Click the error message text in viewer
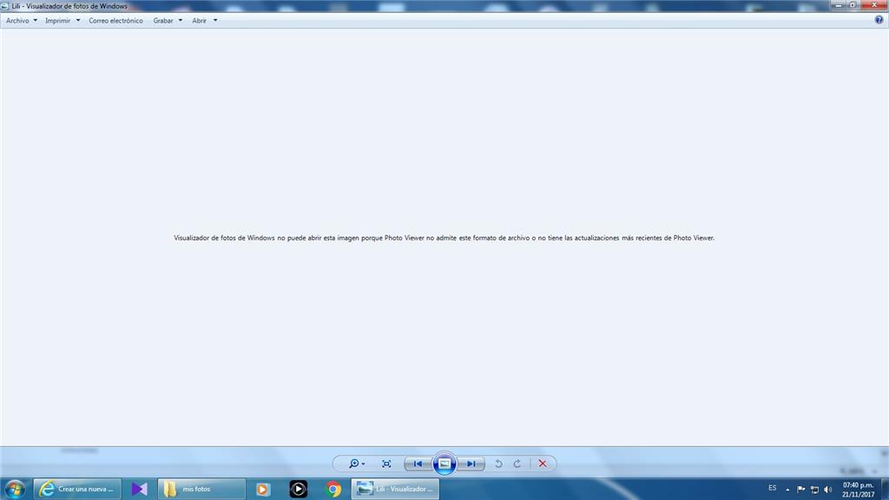The height and width of the screenshot is (500, 889). tap(444, 238)
